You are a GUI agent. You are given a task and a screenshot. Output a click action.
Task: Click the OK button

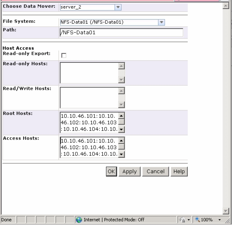point(111,172)
